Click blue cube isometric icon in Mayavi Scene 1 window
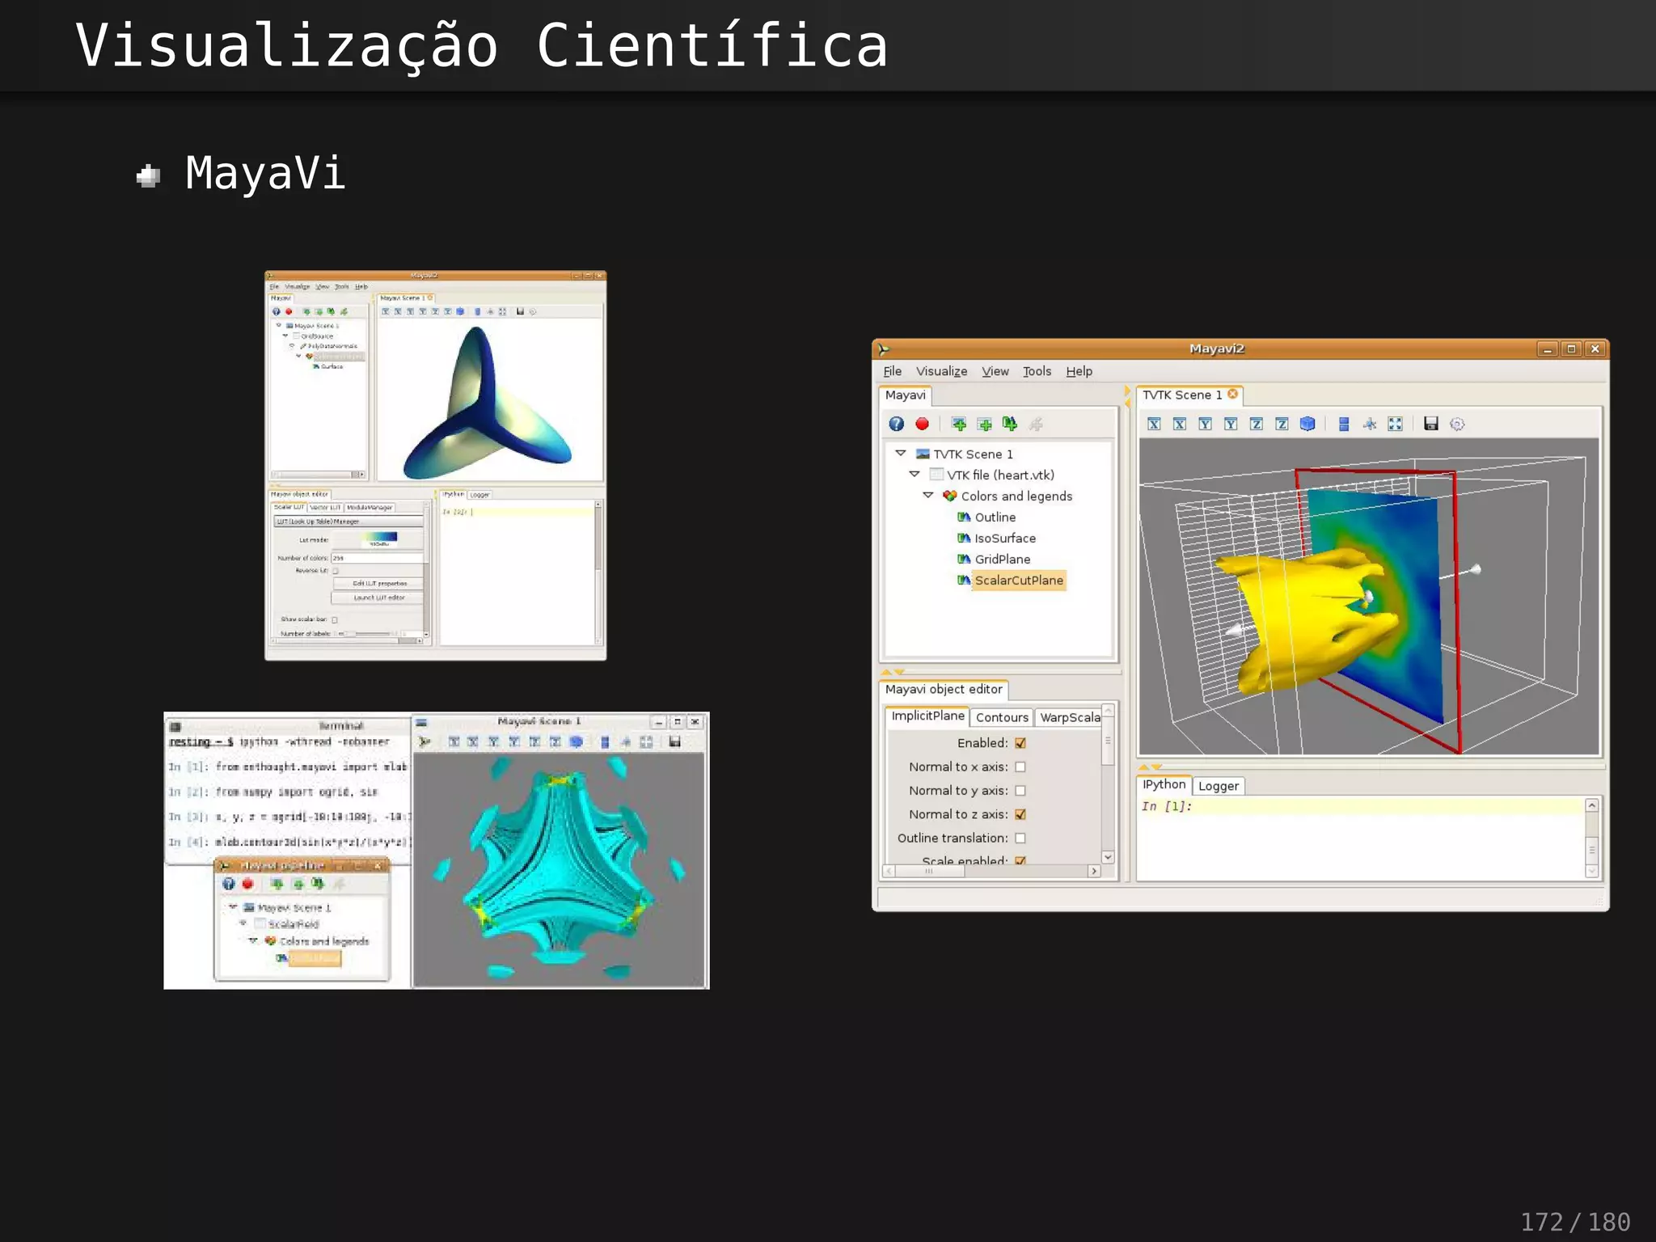The width and height of the screenshot is (1656, 1242). (x=576, y=741)
